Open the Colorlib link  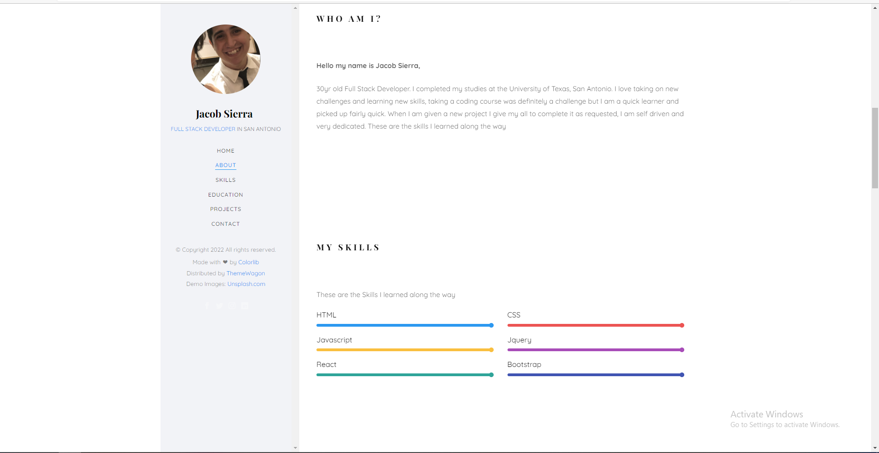[248, 262]
